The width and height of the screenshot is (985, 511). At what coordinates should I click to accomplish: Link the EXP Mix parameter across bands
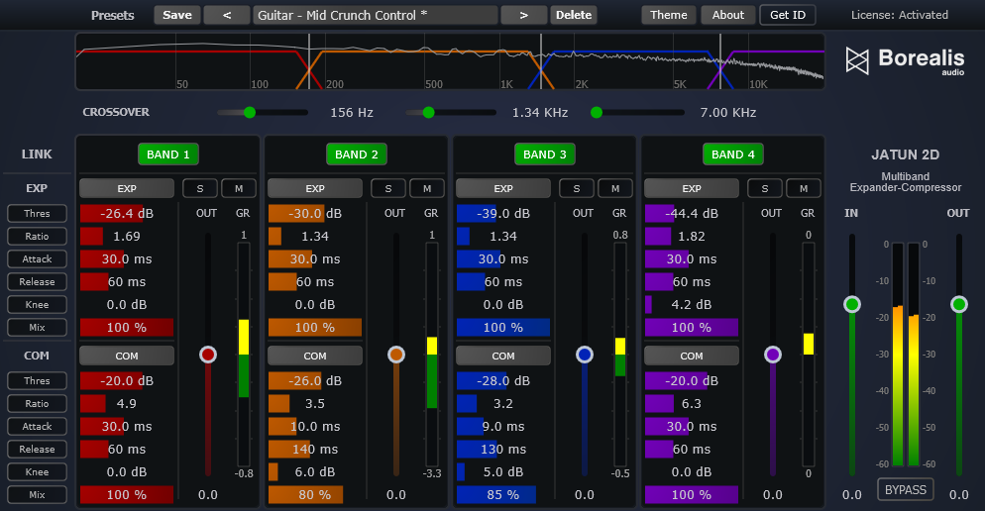click(37, 328)
